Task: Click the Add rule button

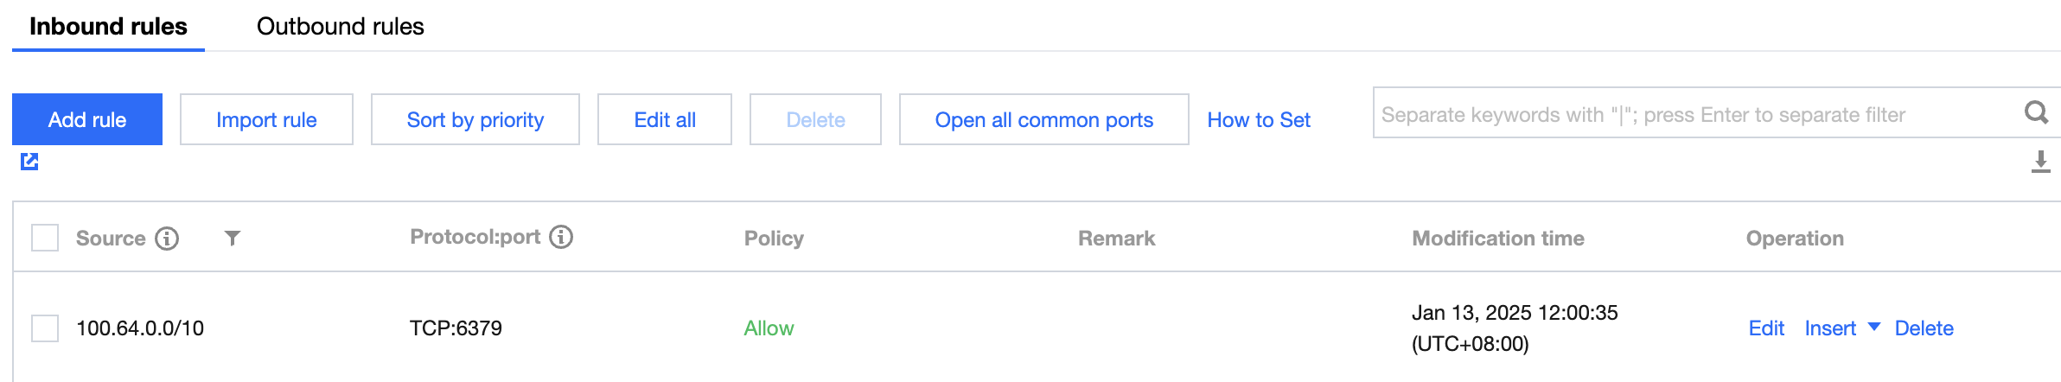Action: [x=87, y=119]
